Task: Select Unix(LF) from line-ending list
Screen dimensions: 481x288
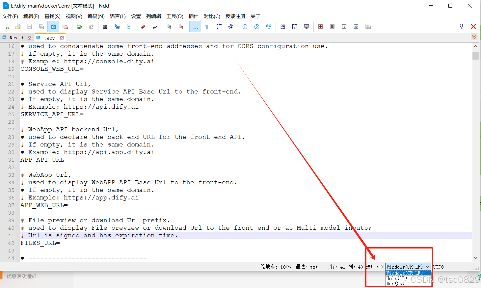Action: point(397,278)
